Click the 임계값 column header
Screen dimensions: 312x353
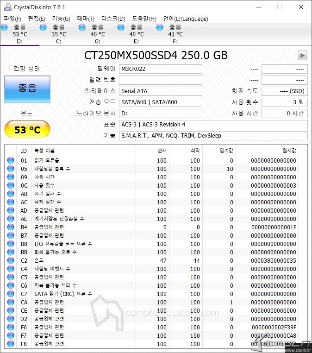[219, 151]
